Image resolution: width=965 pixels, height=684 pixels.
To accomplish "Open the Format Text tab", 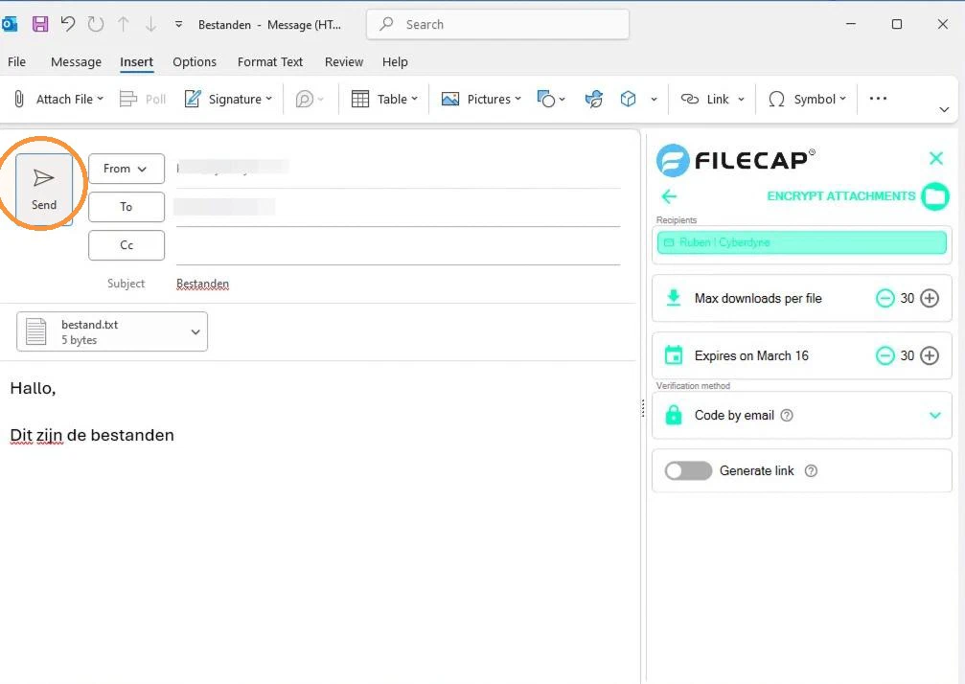I will [270, 62].
